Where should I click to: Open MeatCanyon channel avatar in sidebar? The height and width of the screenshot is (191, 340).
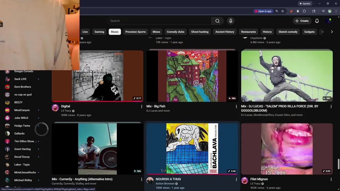(x=7, y=110)
